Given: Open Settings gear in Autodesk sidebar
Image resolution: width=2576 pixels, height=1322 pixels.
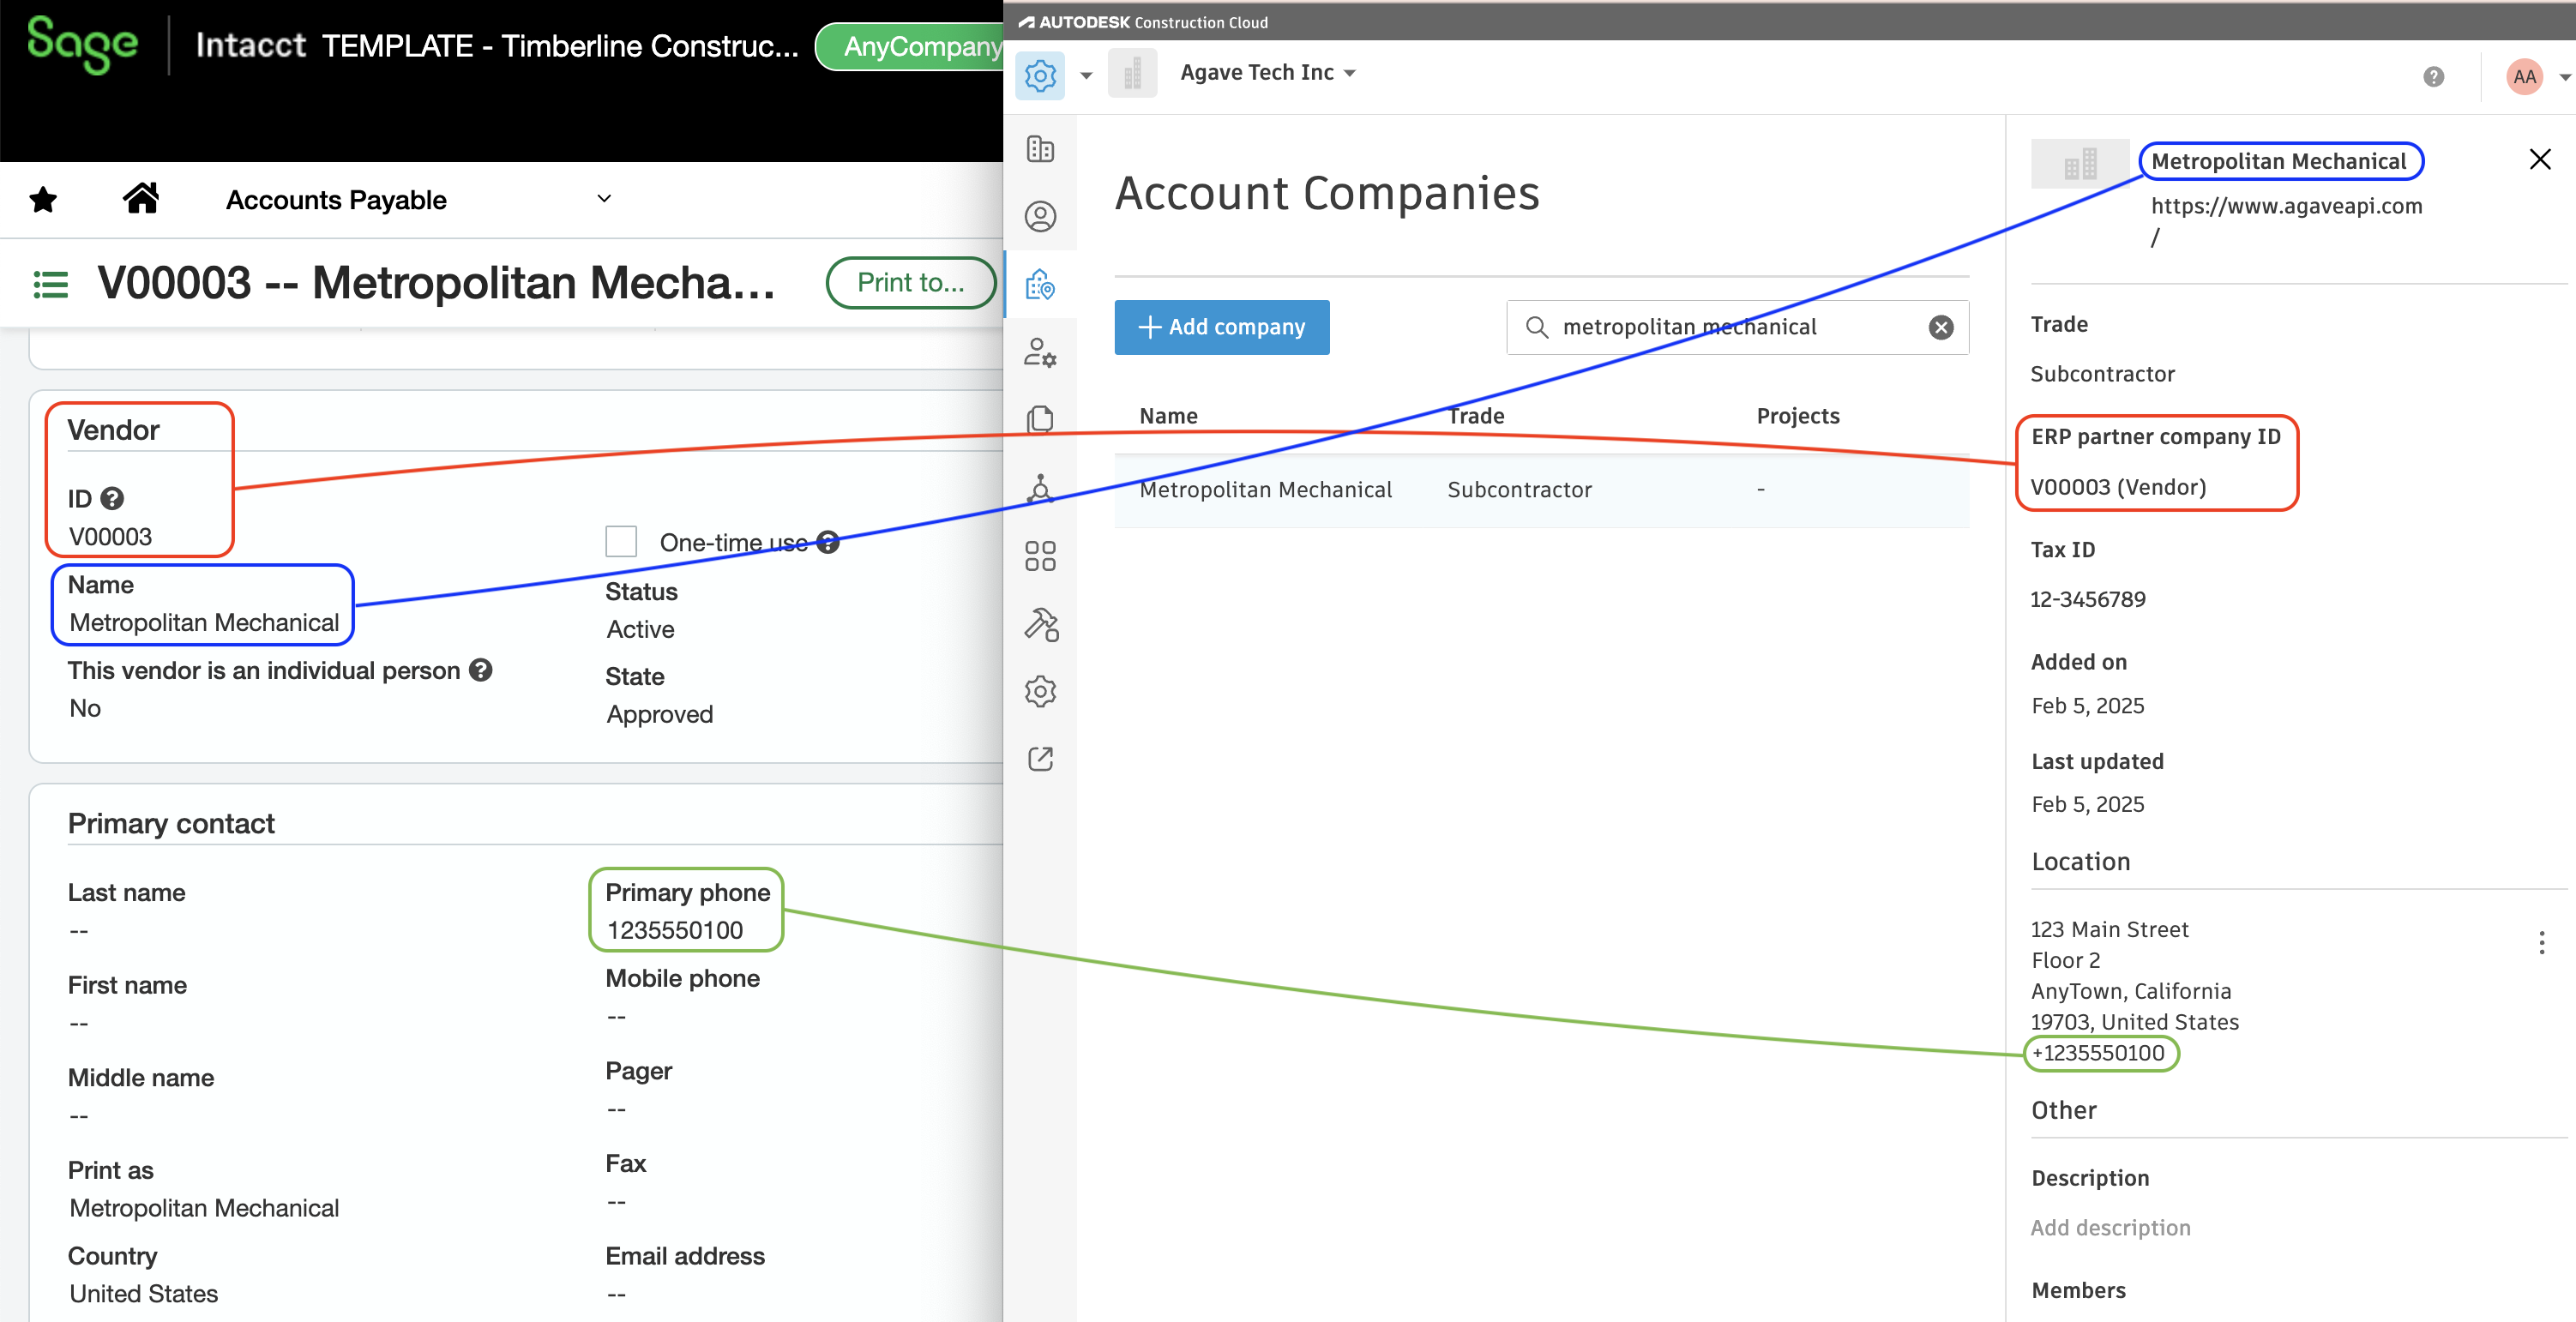Looking at the screenshot, I should click(1040, 692).
